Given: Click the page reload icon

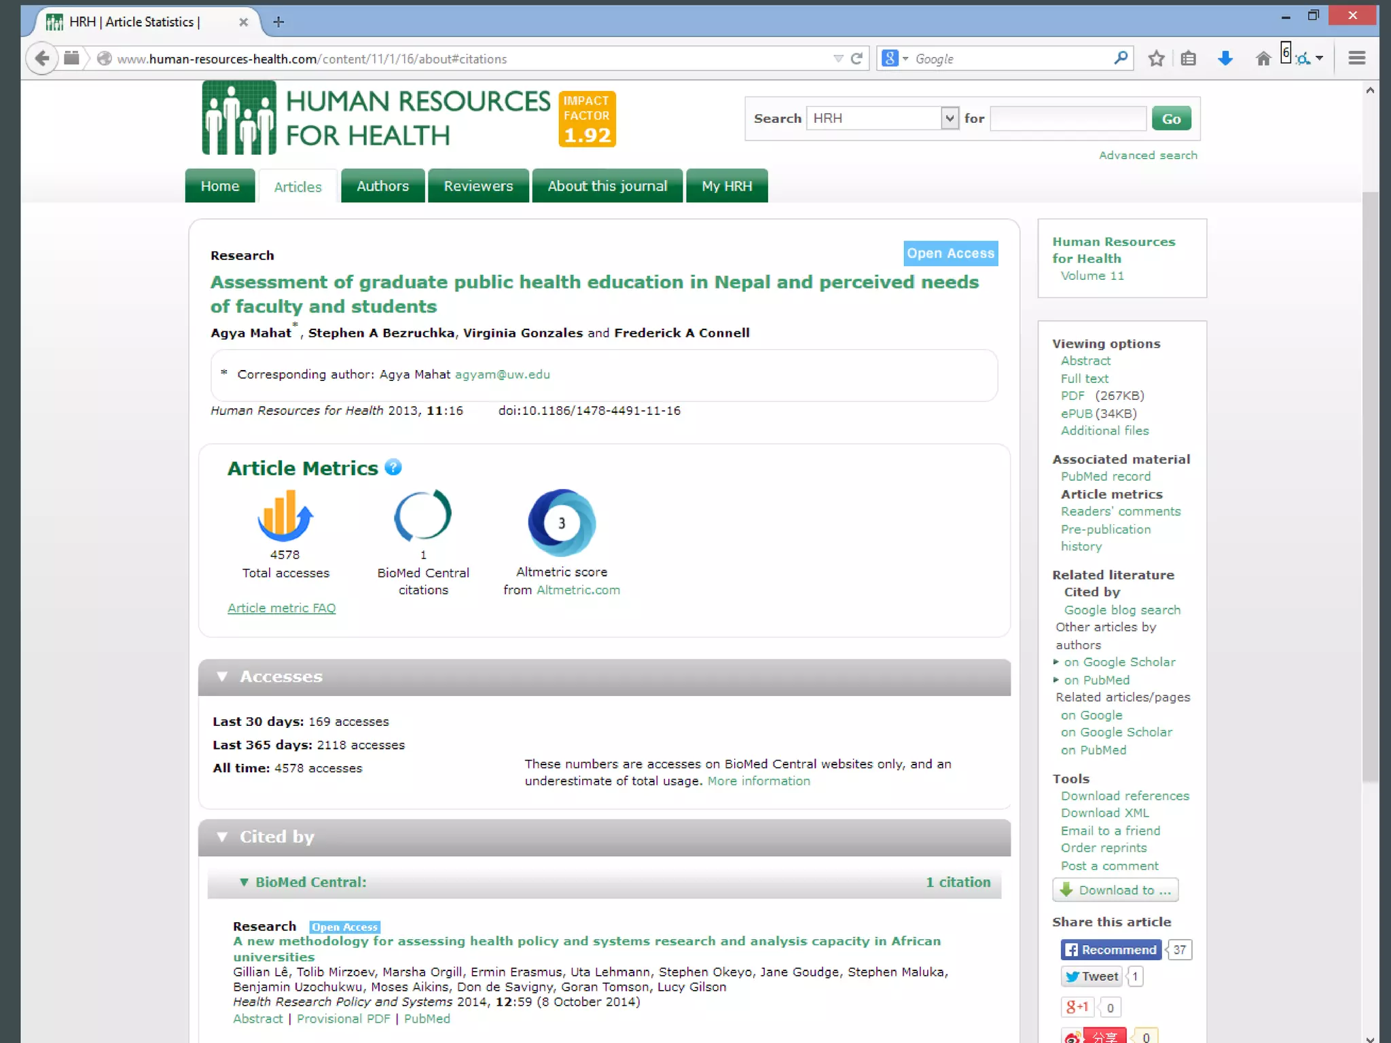Looking at the screenshot, I should 856,58.
